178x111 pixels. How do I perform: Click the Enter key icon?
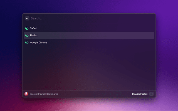click(x=151, y=94)
